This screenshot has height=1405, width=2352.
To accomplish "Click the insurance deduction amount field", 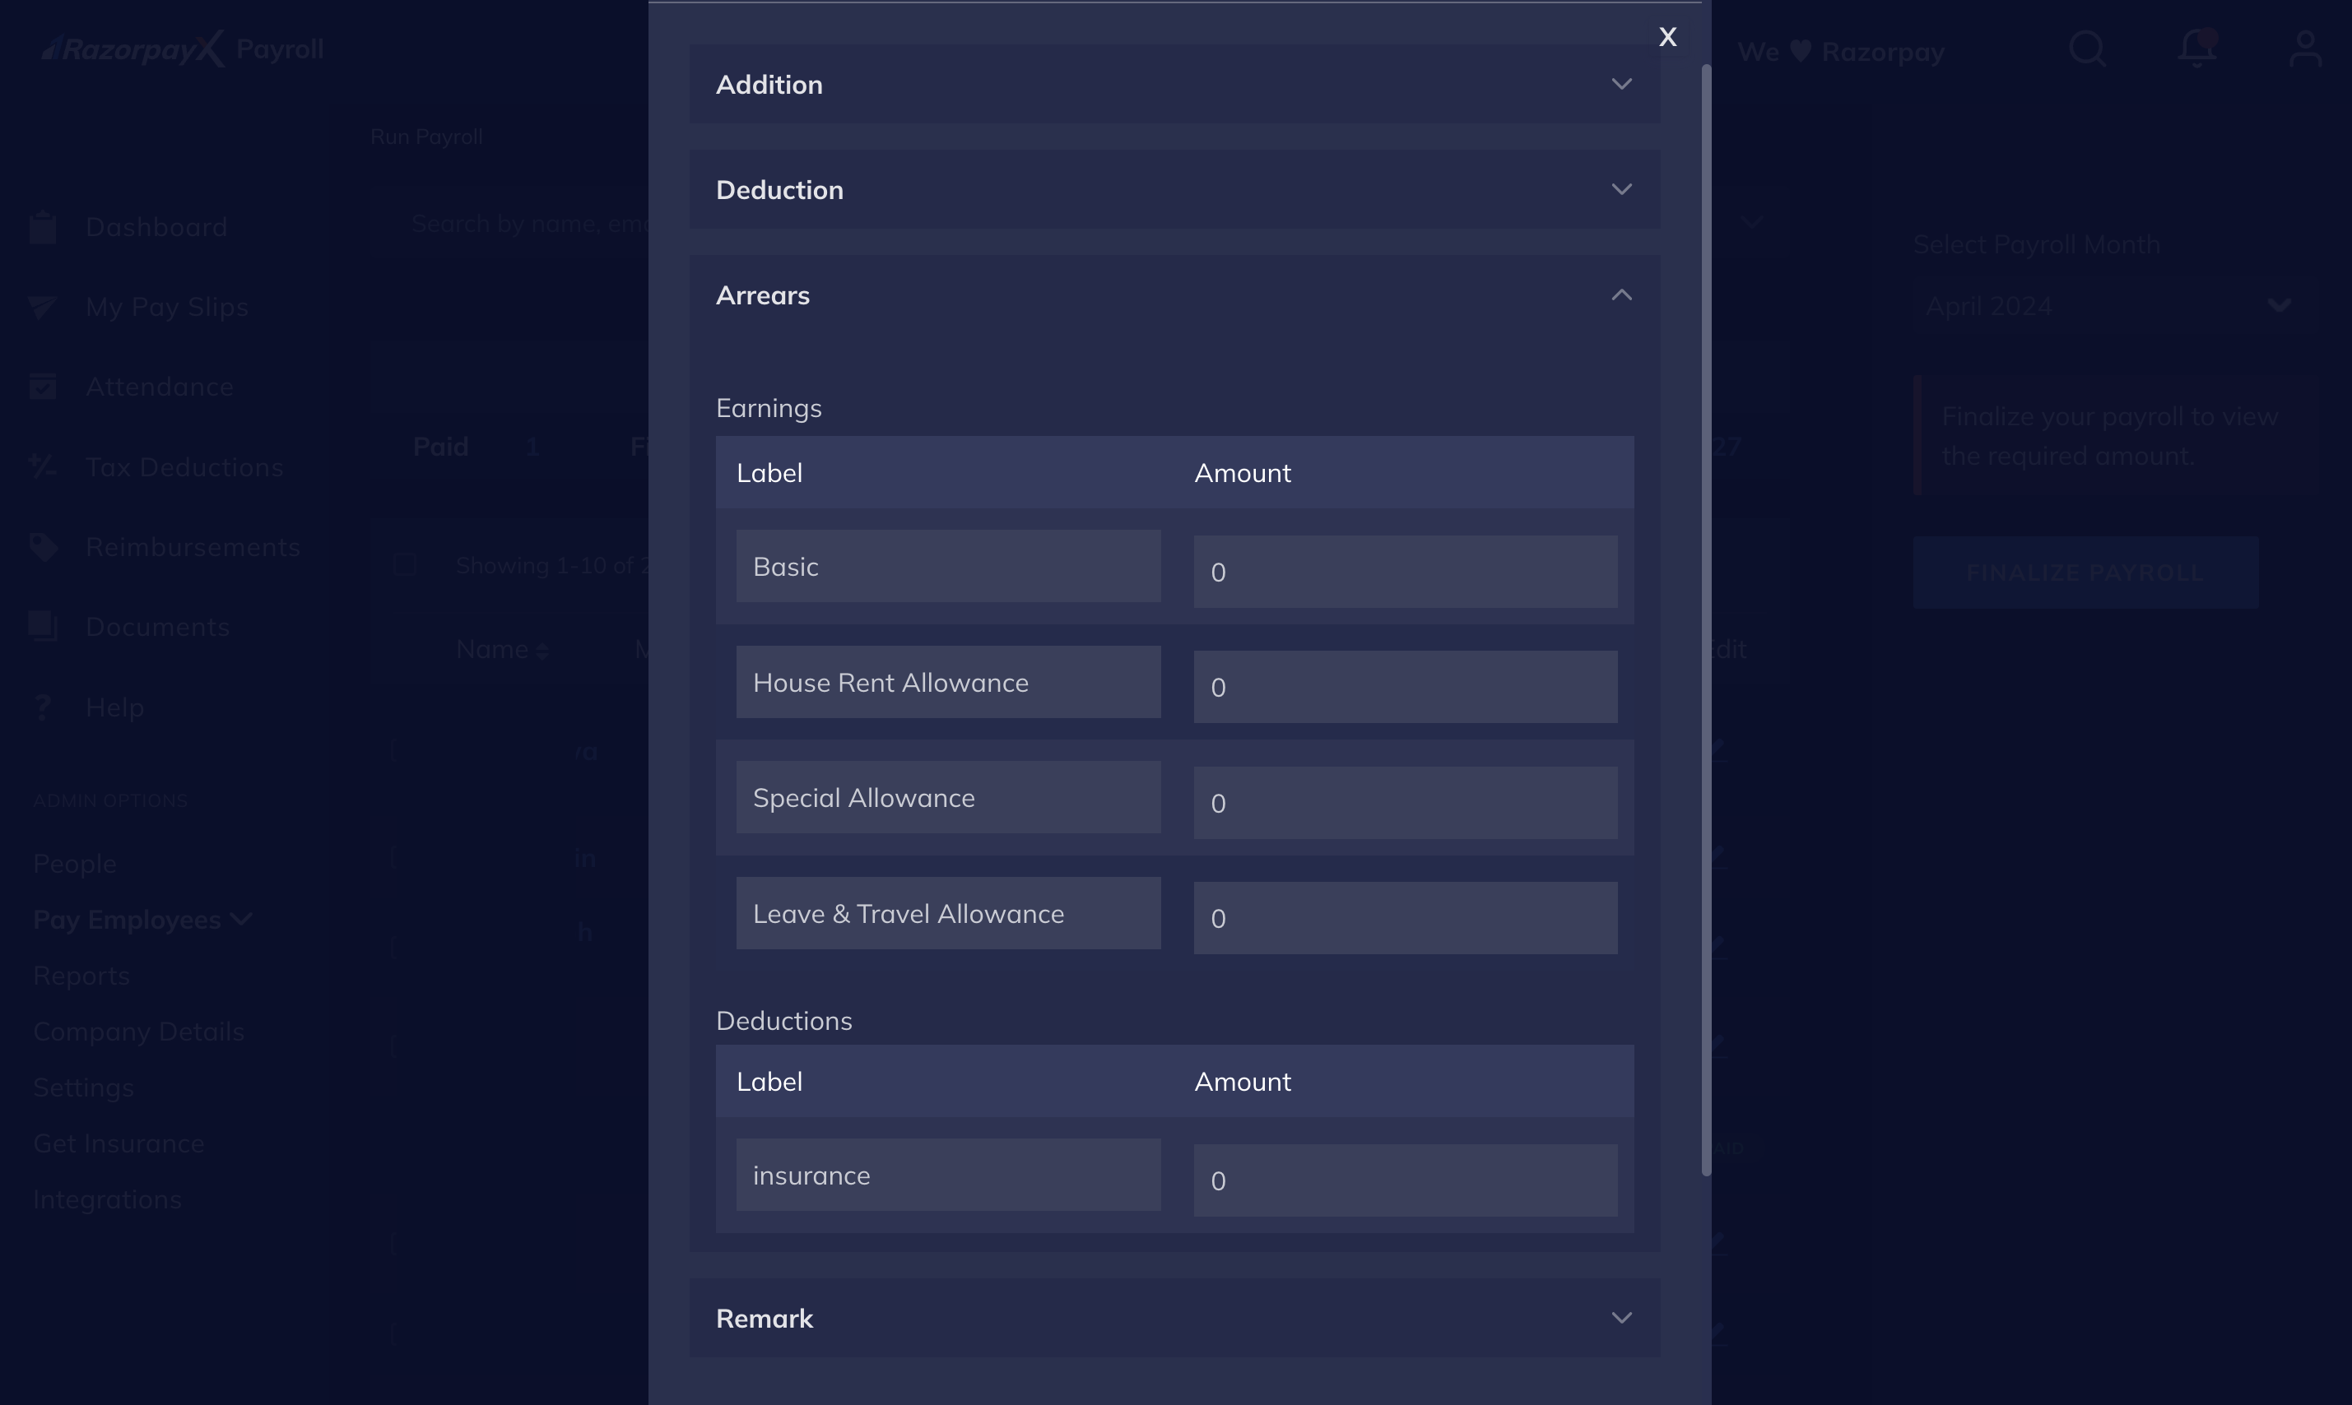I will (x=1405, y=1180).
